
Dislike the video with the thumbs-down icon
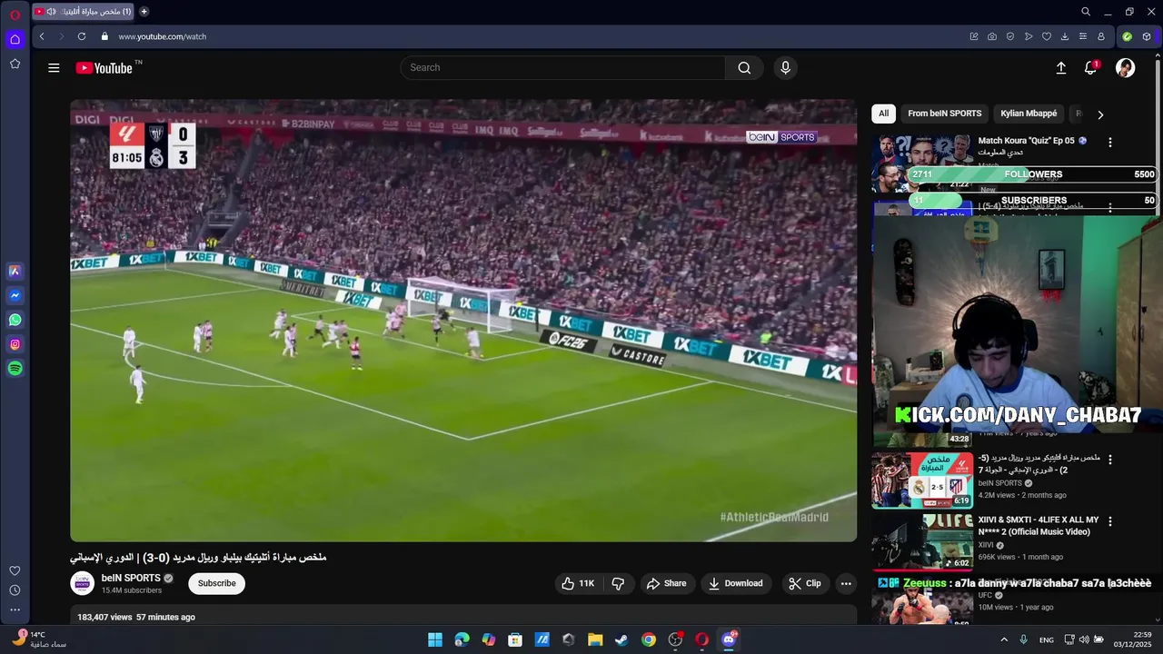[618, 583]
